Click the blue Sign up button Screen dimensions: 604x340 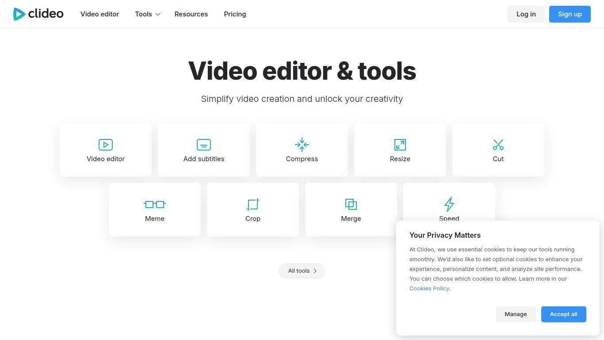tap(570, 14)
